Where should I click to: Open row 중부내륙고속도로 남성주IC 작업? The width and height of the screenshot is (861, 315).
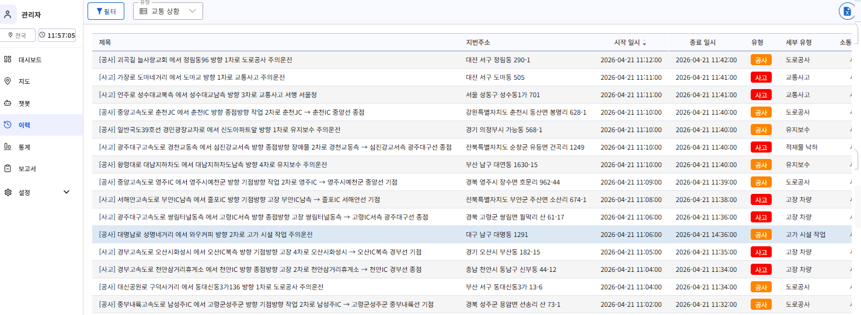(472, 305)
